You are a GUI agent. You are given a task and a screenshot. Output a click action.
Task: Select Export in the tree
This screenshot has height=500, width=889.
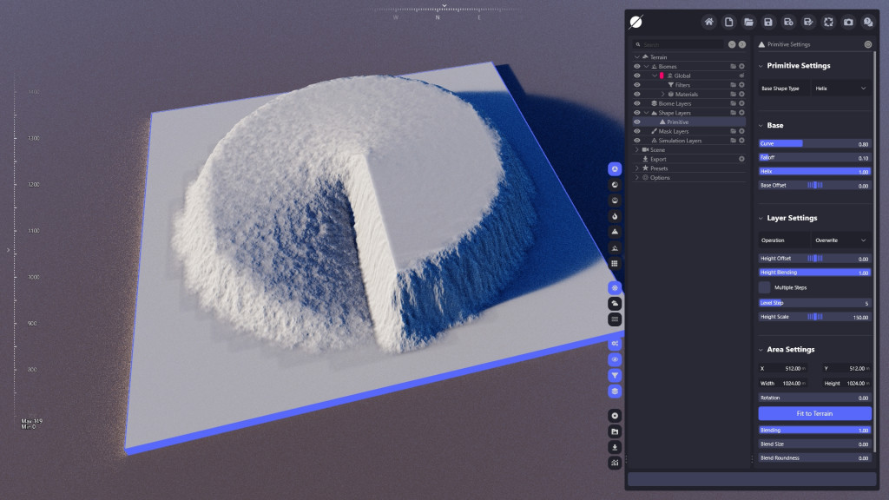click(658, 159)
